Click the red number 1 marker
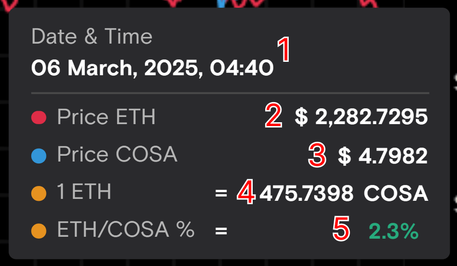Screen dimensions: 457x266 (x=284, y=51)
